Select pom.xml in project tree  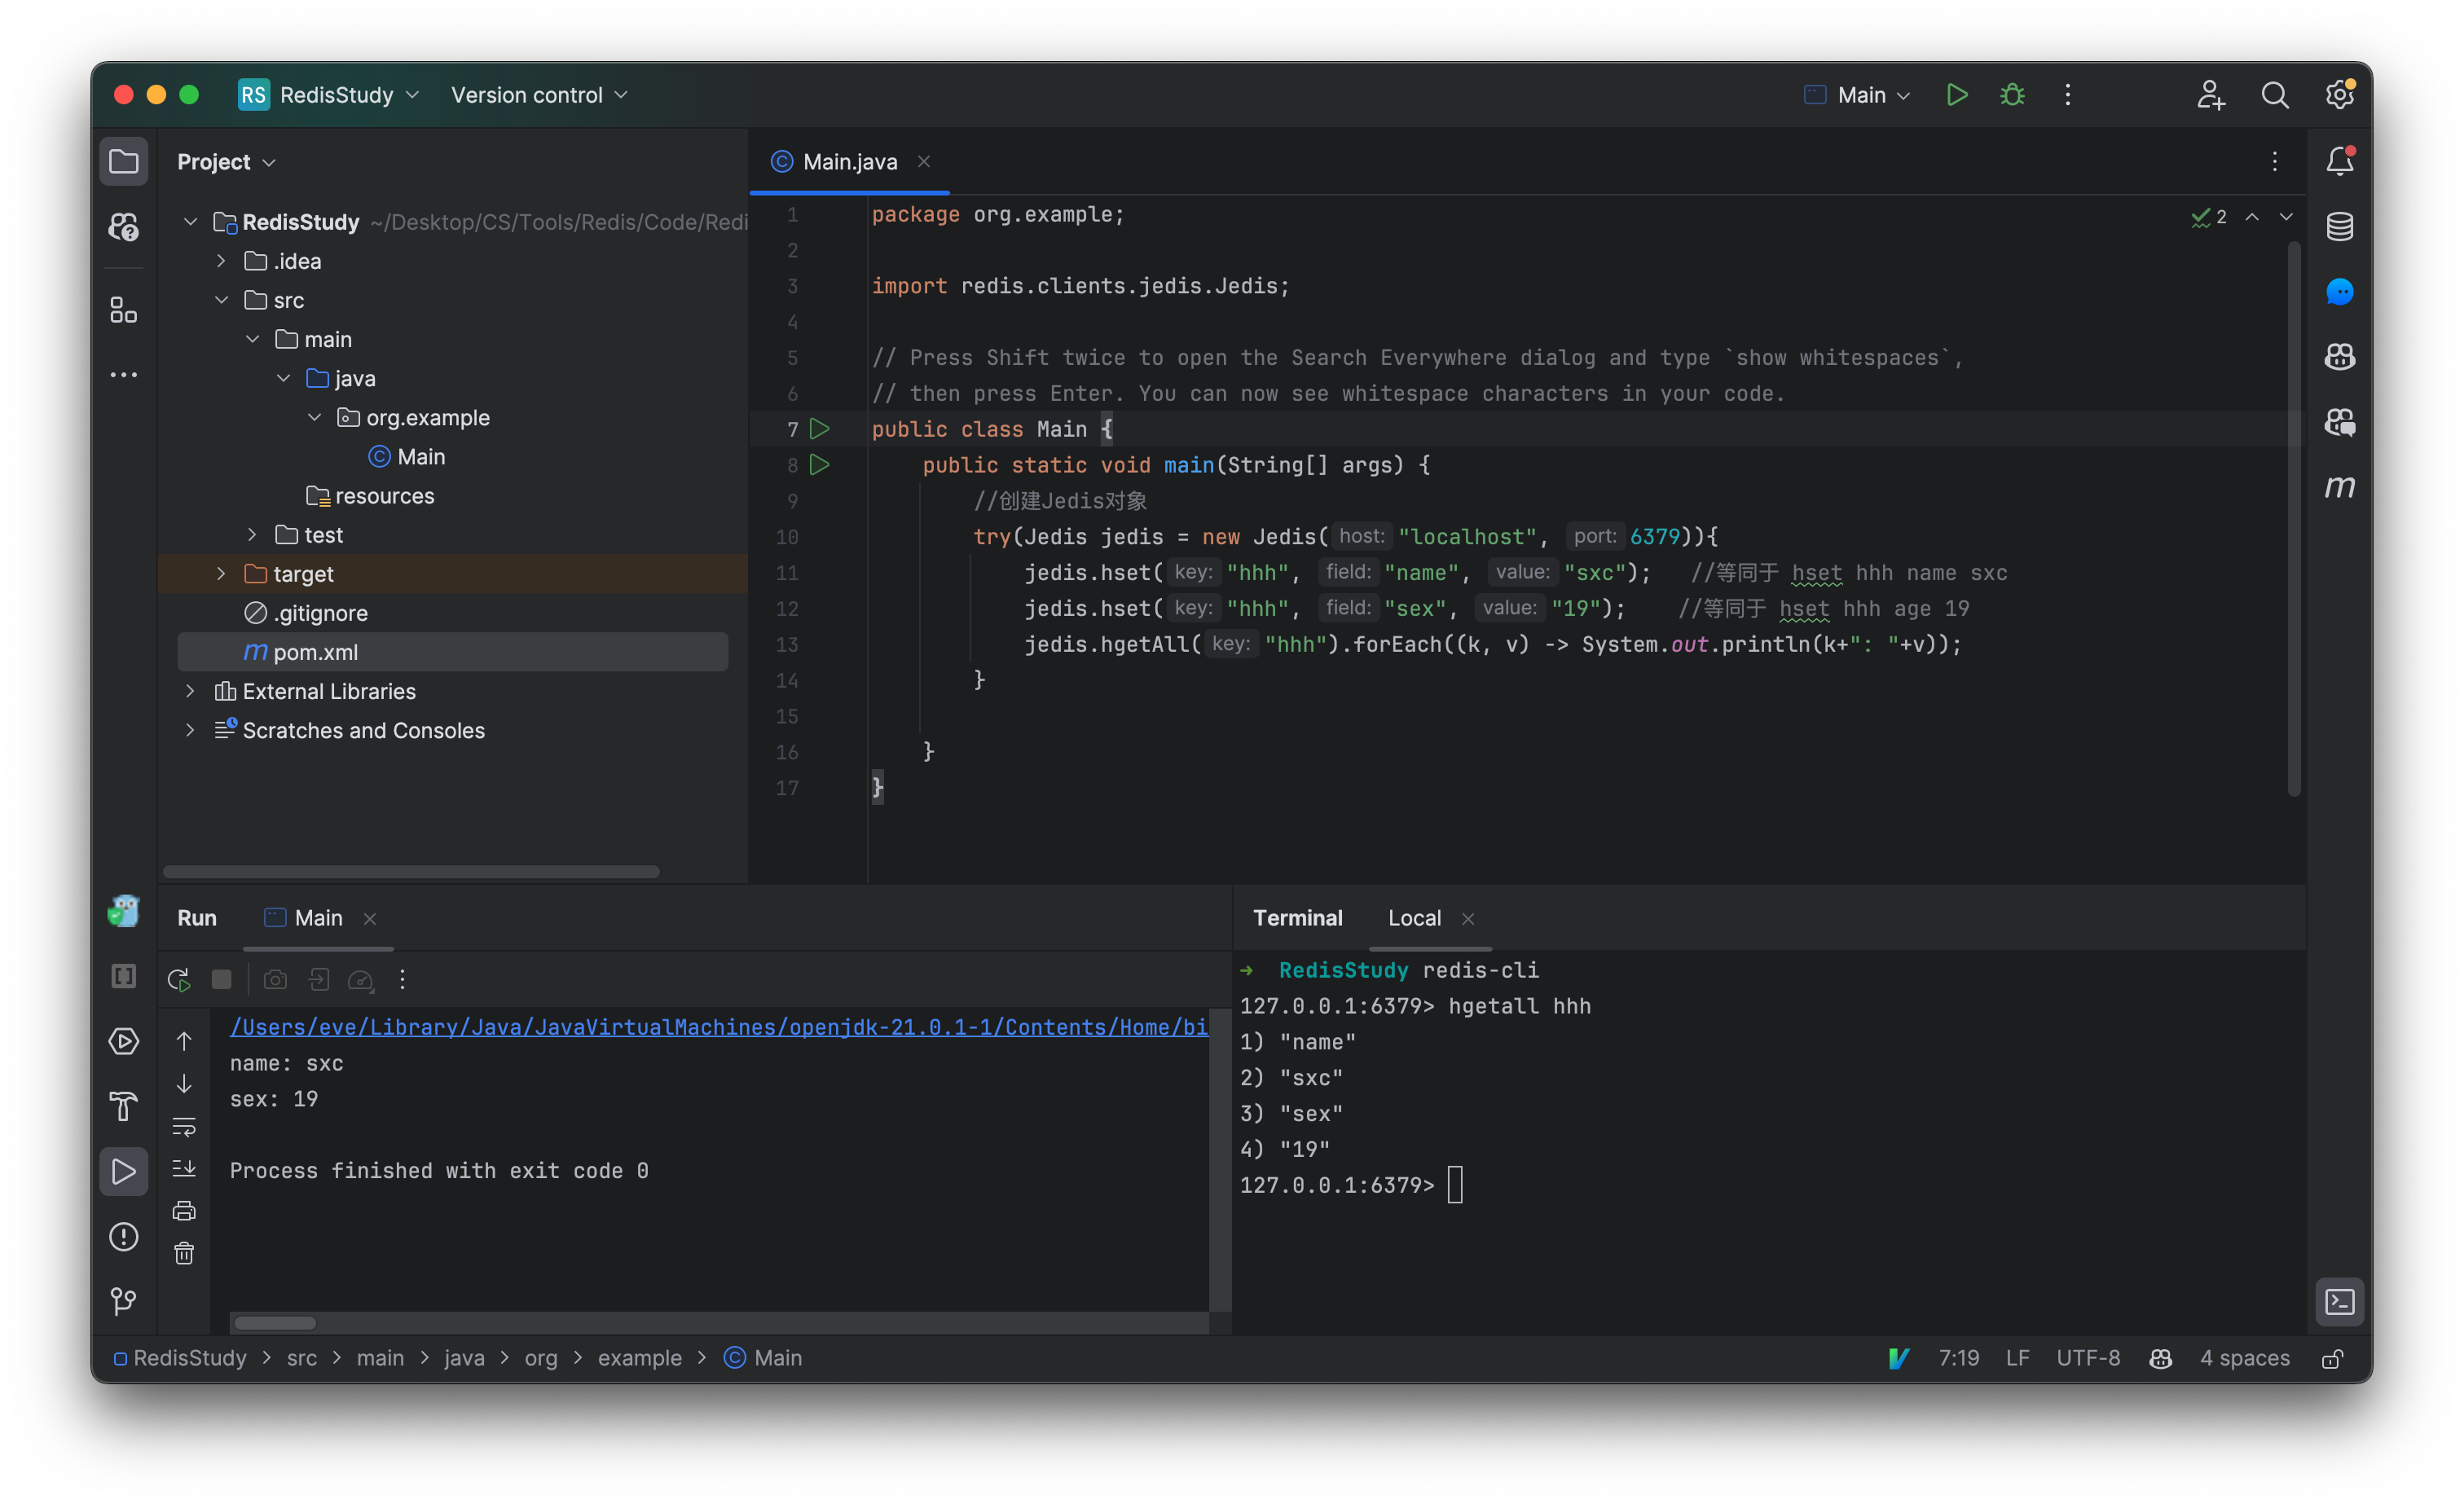452,652
